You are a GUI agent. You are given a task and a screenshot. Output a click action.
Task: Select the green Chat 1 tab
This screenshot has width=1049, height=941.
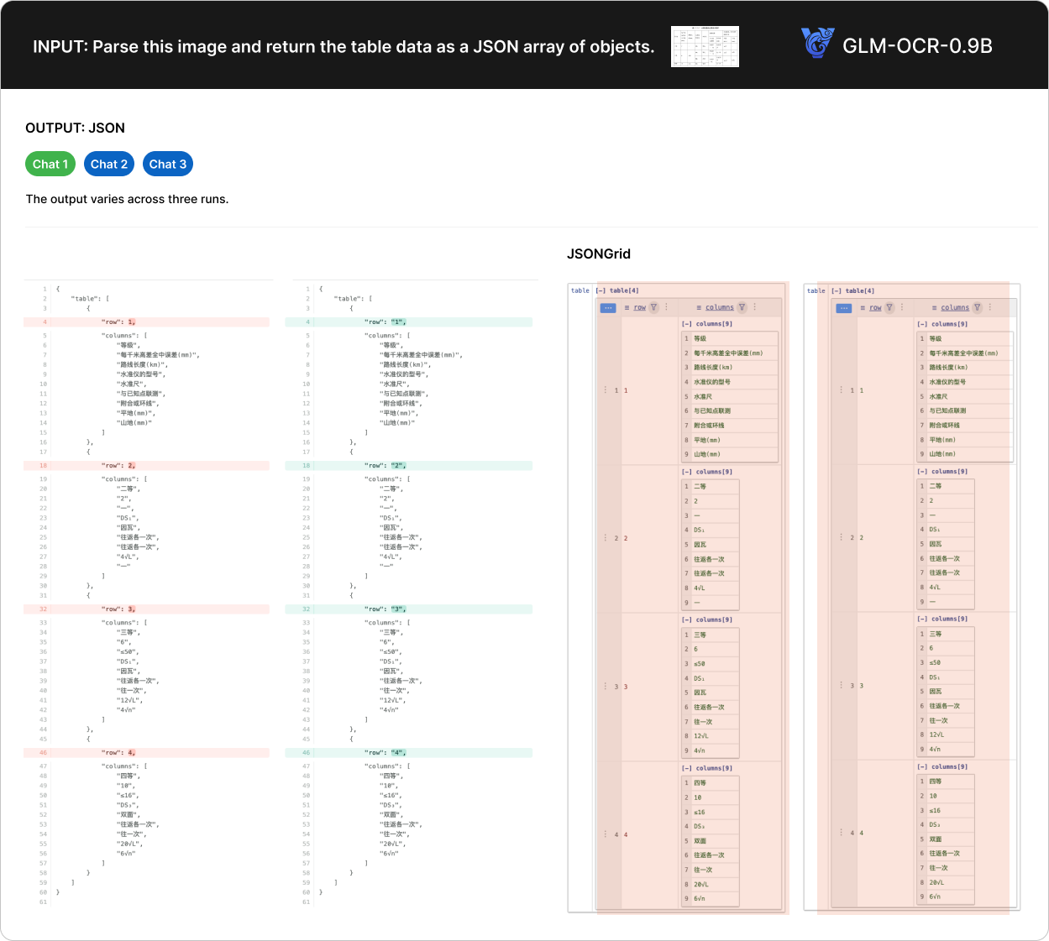pyautogui.click(x=50, y=164)
